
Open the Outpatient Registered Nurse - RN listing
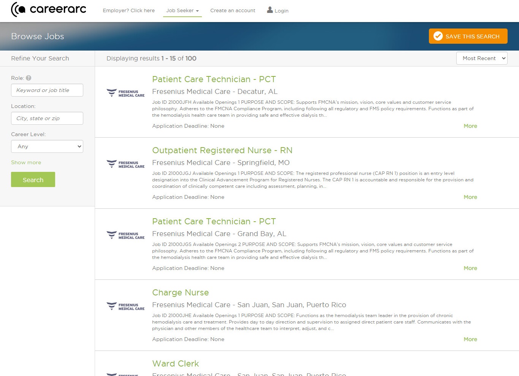(222, 151)
